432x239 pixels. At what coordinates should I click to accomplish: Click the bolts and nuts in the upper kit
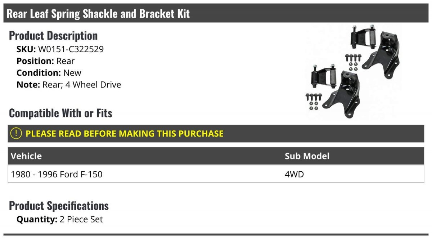click(353, 62)
